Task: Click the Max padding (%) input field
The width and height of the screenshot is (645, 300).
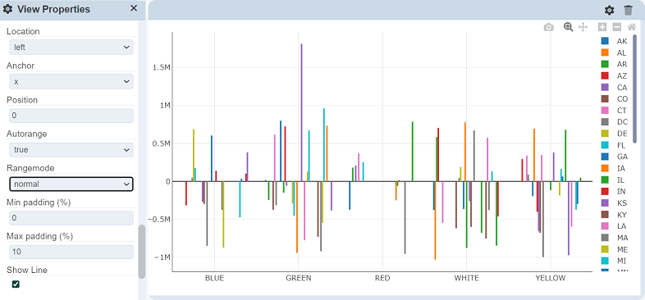Action: (x=71, y=252)
